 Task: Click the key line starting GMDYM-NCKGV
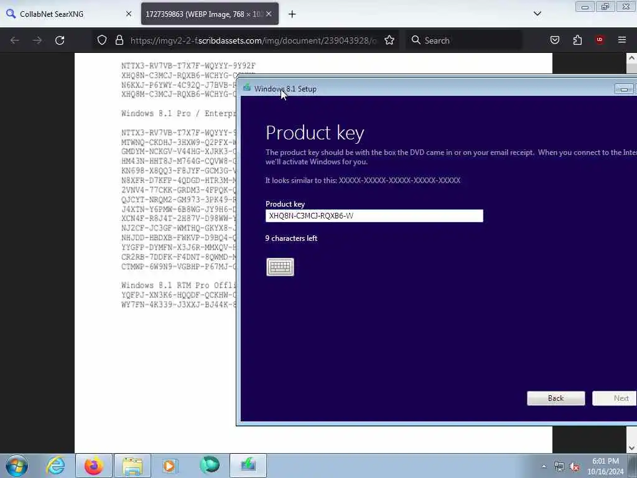coord(179,152)
